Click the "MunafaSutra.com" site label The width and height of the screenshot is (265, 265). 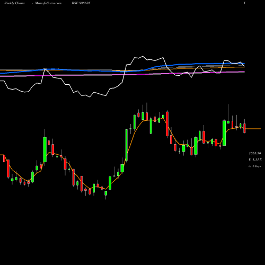[48, 3]
